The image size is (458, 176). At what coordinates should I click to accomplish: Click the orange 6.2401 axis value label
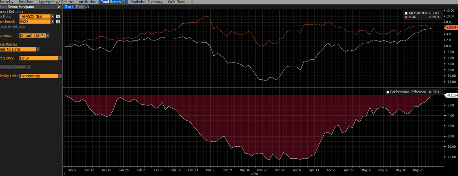click(x=451, y=28)
